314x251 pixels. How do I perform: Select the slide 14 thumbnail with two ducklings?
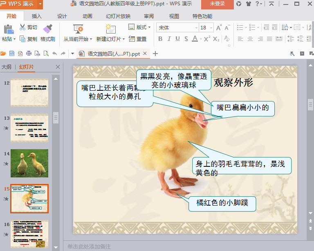pos(29,163)
